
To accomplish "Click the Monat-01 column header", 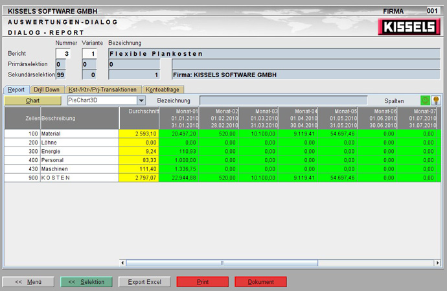I will pos(179,118).
